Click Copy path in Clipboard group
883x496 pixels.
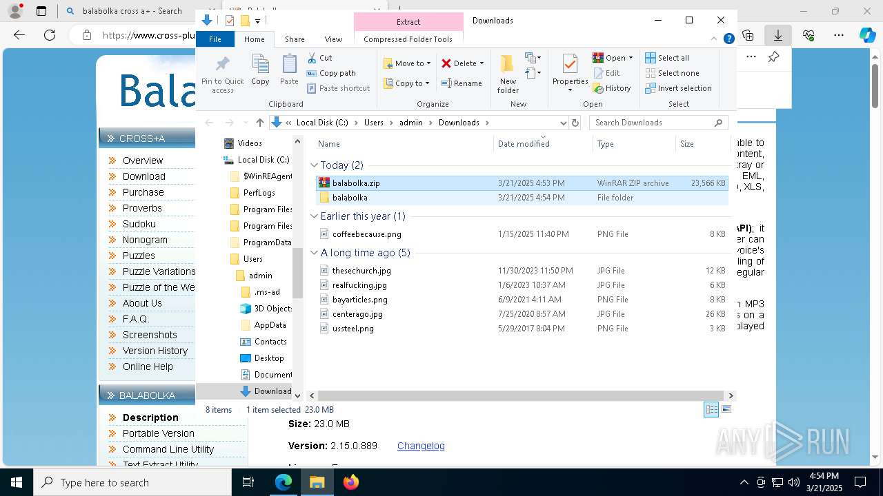click(331, 73)
